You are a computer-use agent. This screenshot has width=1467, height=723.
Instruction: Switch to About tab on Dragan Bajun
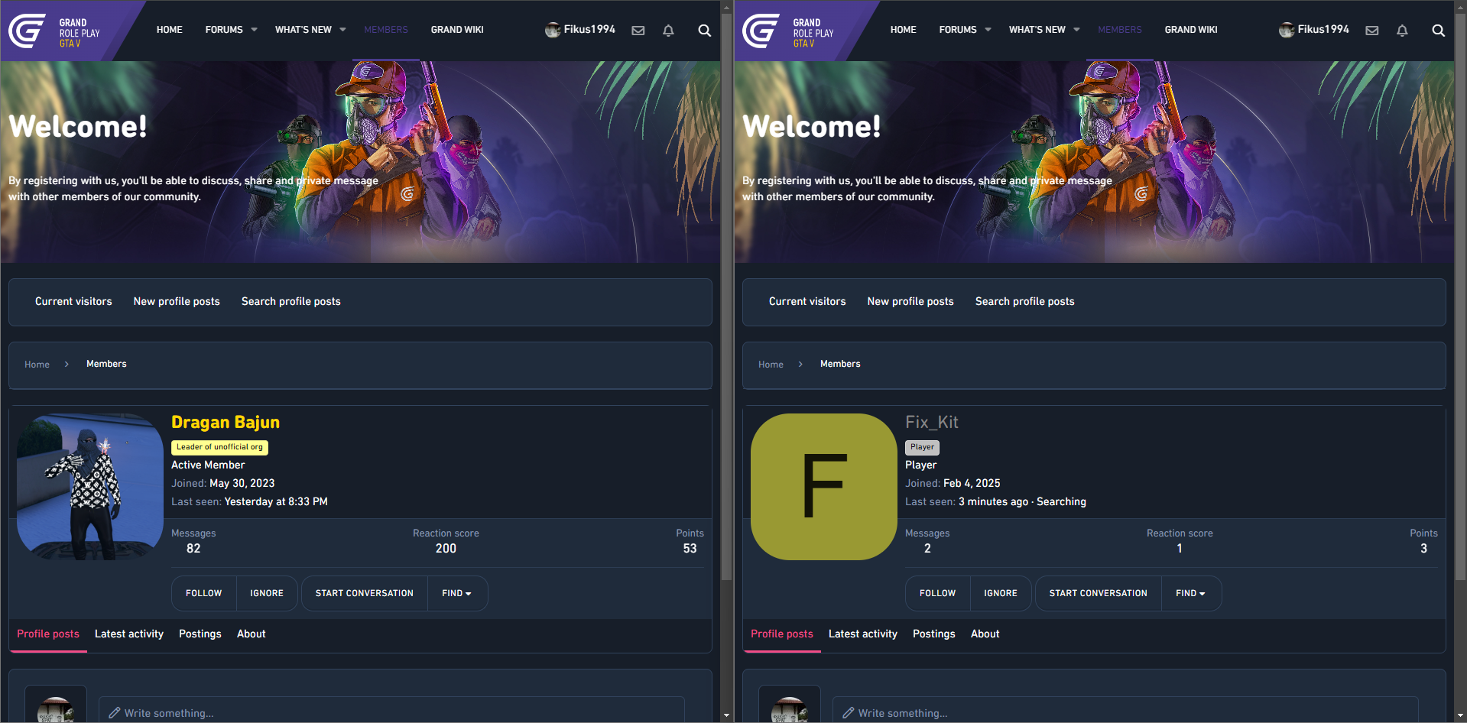[252, 634]
